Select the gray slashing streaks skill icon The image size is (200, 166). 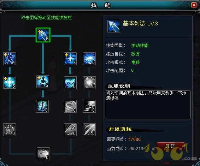tap(89, 130)
